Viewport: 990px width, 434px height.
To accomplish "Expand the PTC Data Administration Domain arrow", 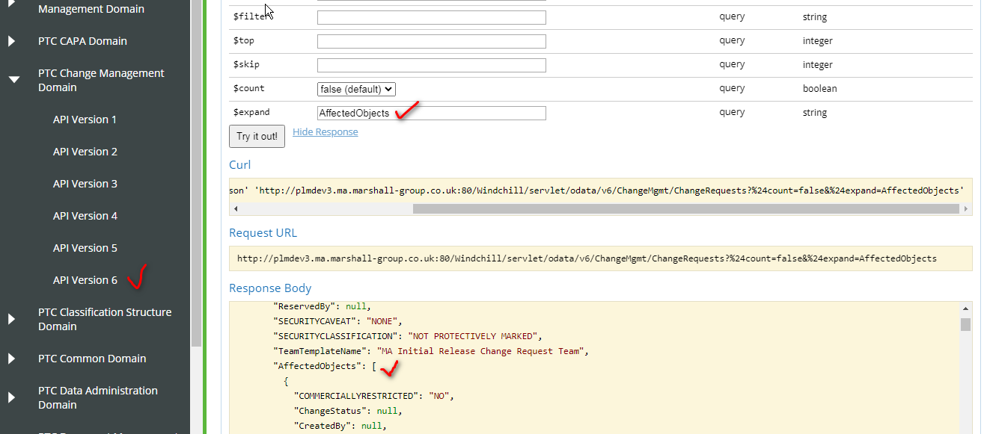I will point(10,397).
